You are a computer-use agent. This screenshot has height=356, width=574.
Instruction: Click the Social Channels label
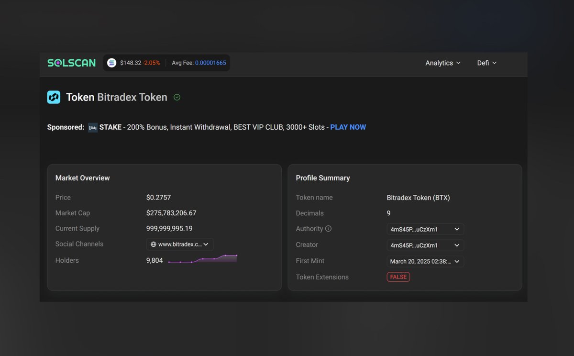79,244
